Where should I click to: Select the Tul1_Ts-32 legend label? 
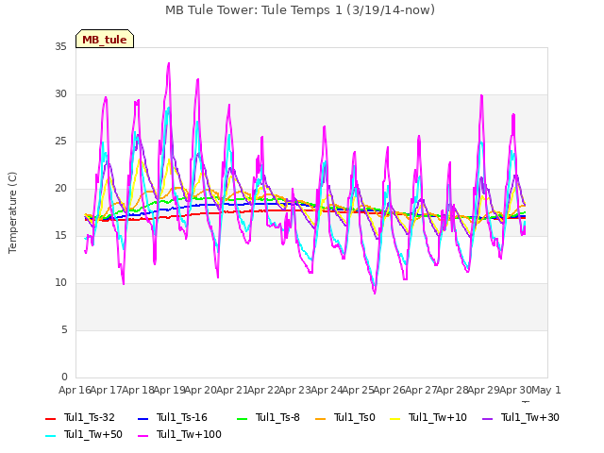[90, 417]
